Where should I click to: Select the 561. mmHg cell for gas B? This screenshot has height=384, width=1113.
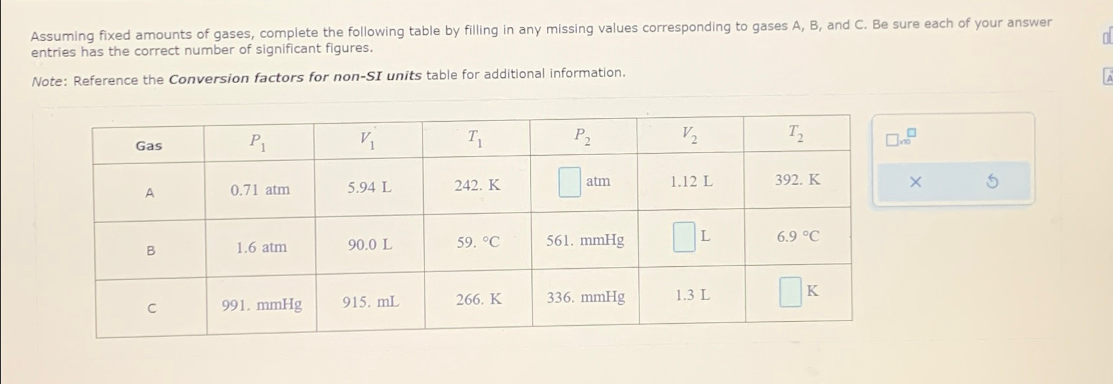[586, 241]
